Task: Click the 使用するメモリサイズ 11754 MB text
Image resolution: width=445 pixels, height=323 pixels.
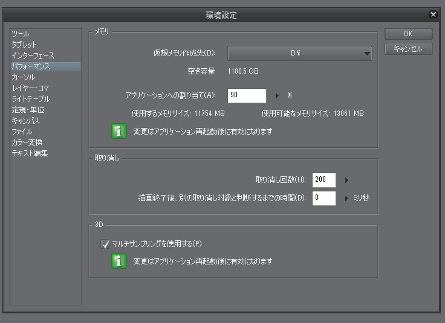Action: coord(178,114)
